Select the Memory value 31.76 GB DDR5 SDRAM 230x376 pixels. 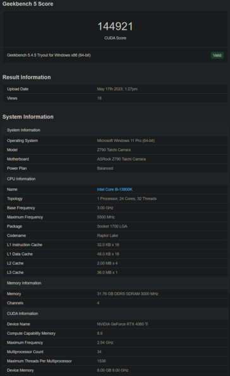(128, 294)
